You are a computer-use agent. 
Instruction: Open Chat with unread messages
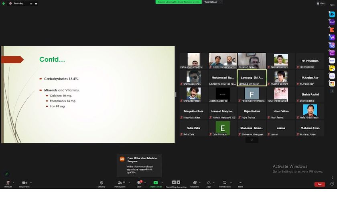139,183
